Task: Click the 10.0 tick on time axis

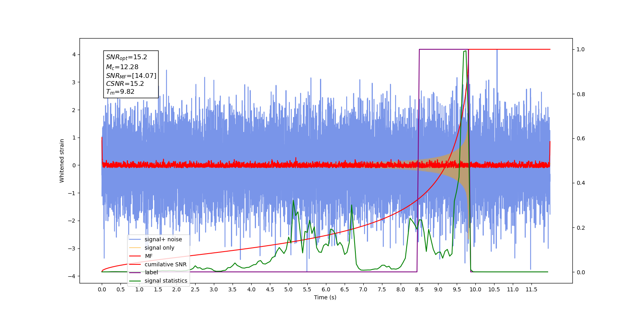Action: coord(475,289)
